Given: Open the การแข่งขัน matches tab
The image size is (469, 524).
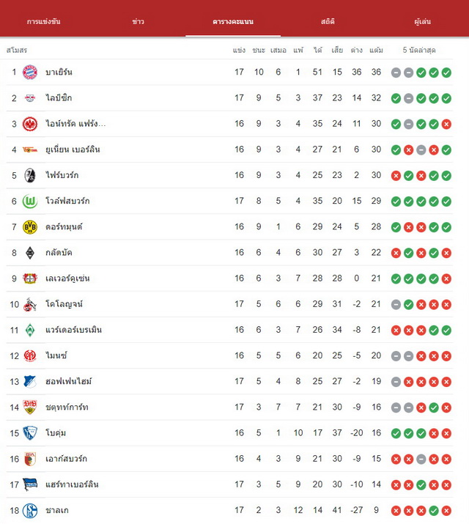Looking at the screenshot, I should pyautogui.click(x=44, y=22).
